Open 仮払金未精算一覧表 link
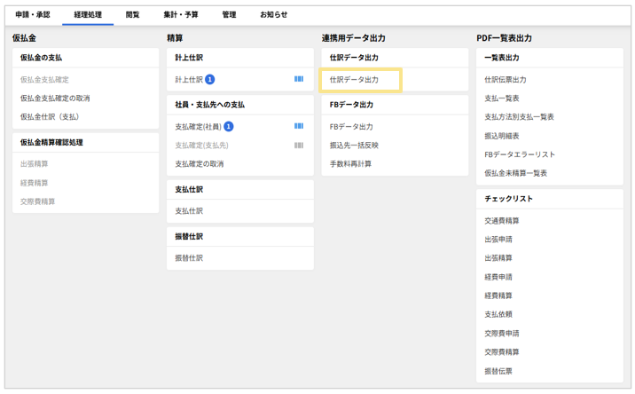Viewport: 635px width, 394px height. tap(515, 173)
